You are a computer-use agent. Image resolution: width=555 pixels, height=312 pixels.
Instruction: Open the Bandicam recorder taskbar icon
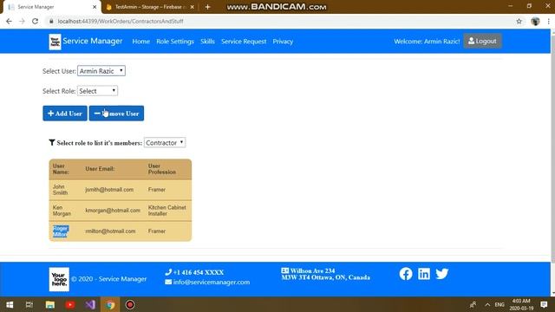click(130, 304)
